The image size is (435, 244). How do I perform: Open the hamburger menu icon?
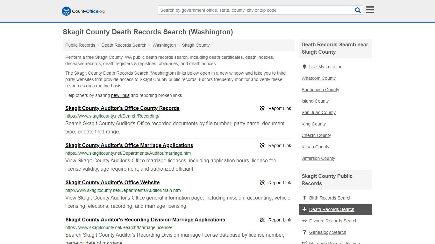[370, 10]
